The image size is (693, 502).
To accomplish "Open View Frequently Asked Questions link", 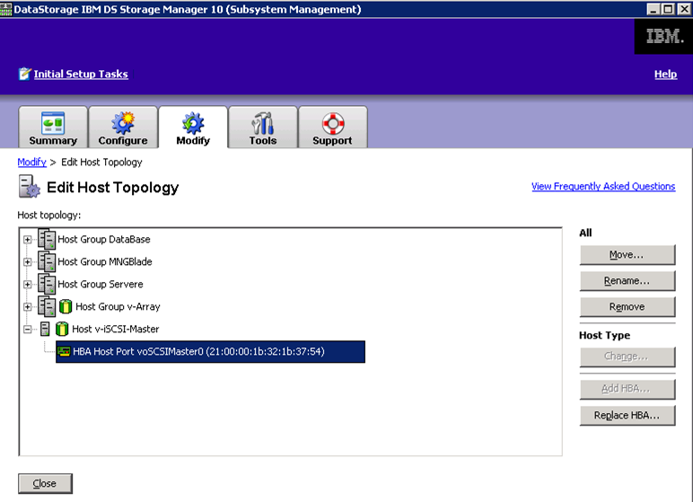I will pos(602,187).
